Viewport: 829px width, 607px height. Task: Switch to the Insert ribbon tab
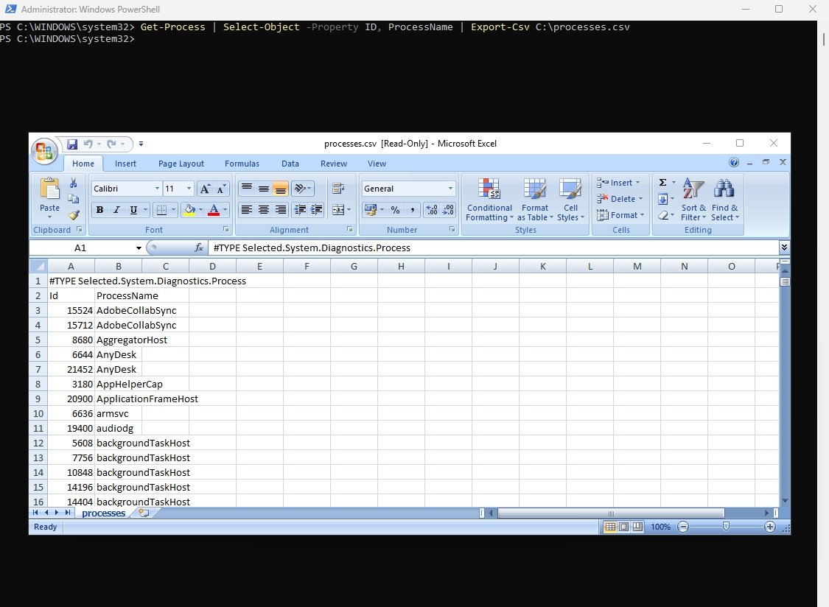pos(125,164)
